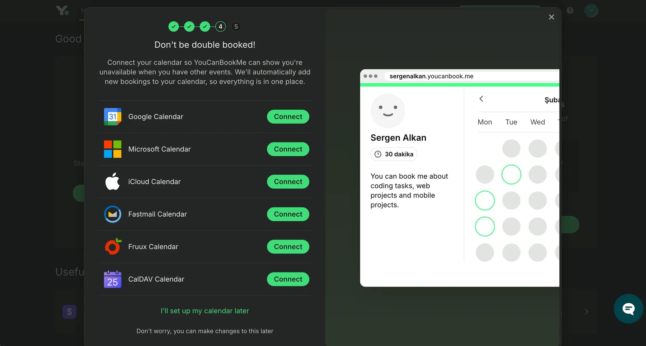Viewport: 646px width, 346px height.
Task: Connect CalDAV Calendar
Action: 288,279
